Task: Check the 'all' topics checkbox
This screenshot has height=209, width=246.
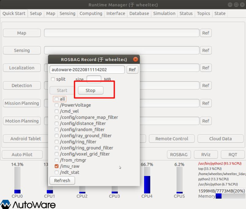Action: (56, 99)
